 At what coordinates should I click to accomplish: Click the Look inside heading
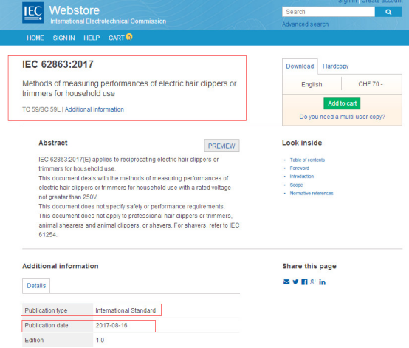[302, 143]
